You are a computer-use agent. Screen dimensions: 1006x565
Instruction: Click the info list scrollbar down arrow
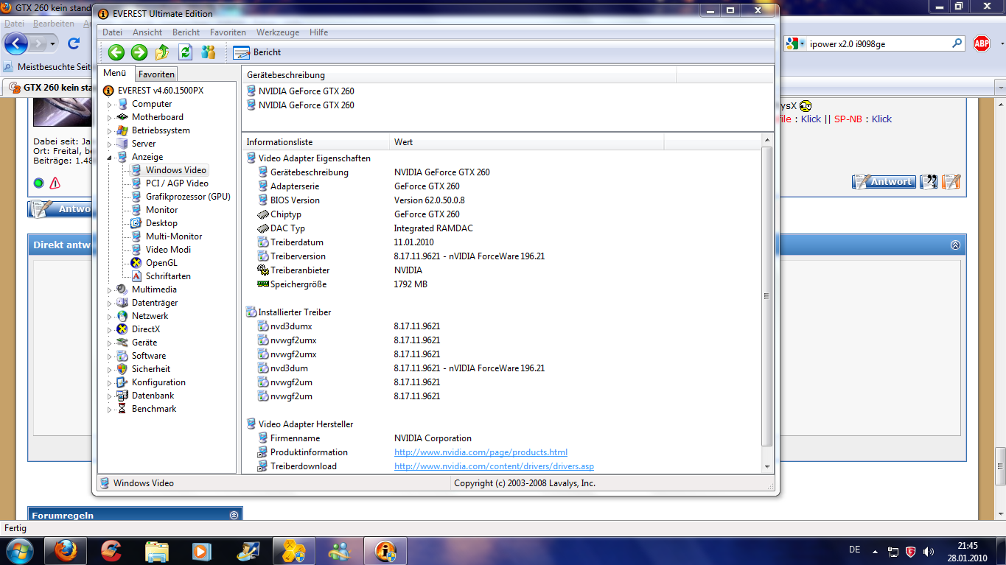tap(766, 467)
